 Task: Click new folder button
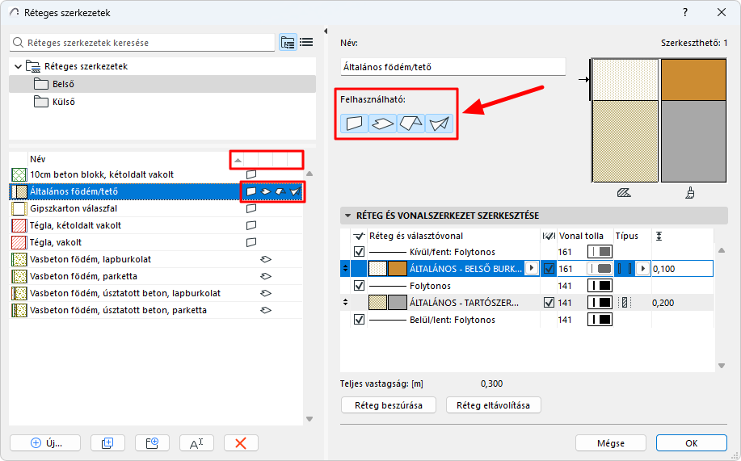coord(152,443)
